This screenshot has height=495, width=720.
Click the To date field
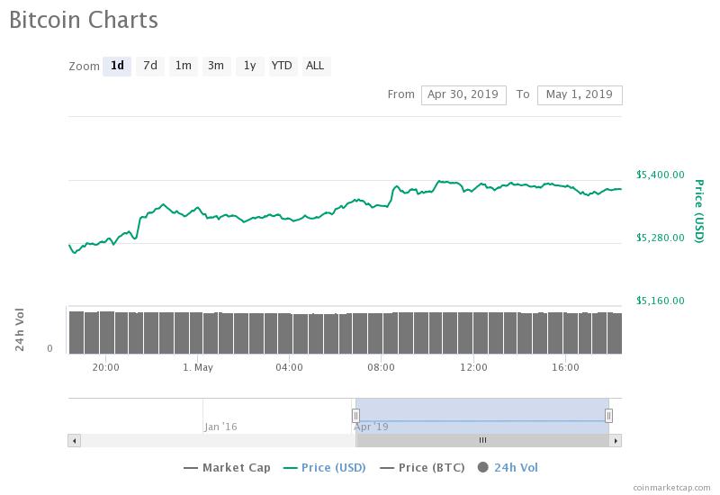point(580,94)
